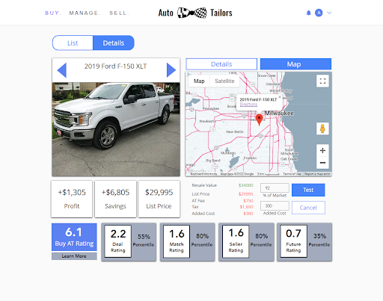Click the Milwaukee label on map
This screenshot has height=301, width=383.
click(279, 114)
